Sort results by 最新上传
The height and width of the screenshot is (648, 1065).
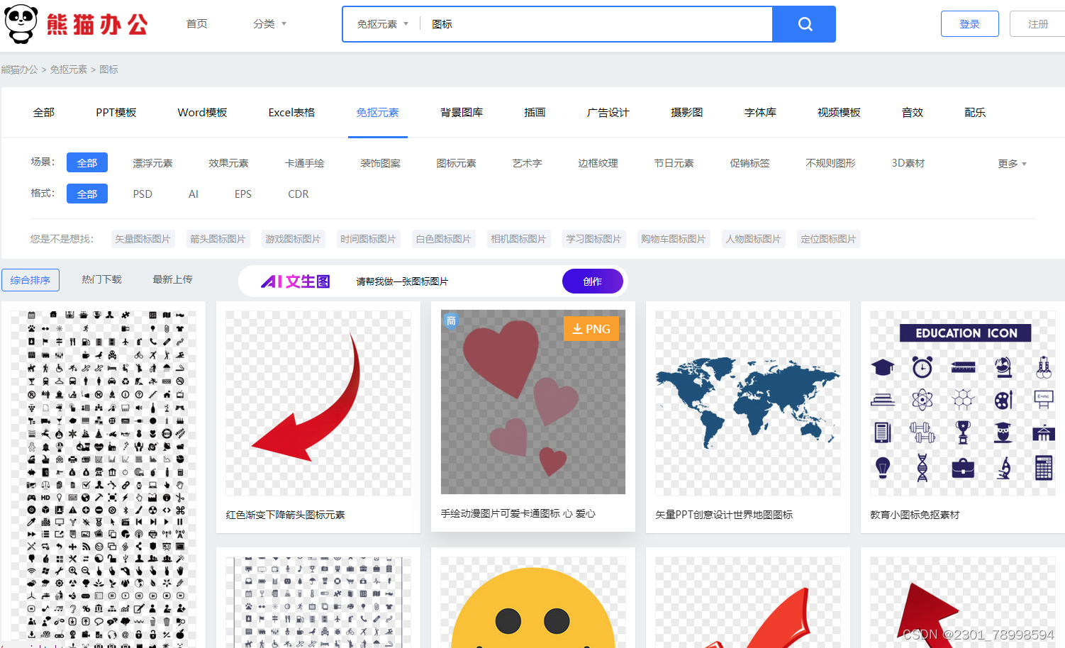click(x=172, y=279)
